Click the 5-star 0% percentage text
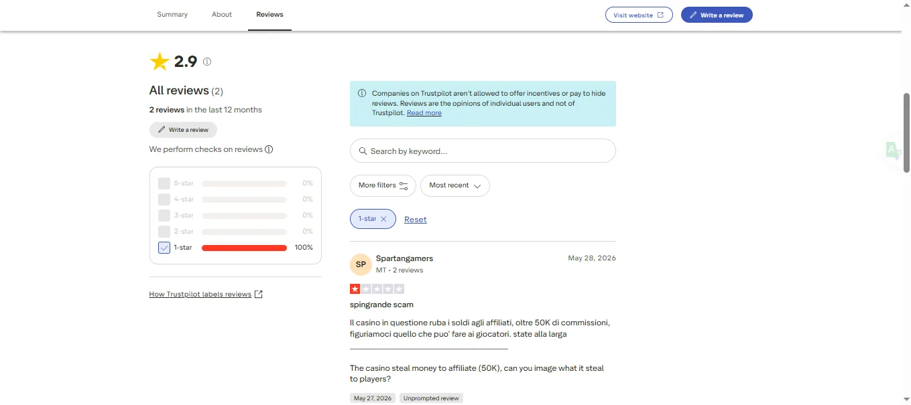 pyautogui.click(x=308, y=183)
